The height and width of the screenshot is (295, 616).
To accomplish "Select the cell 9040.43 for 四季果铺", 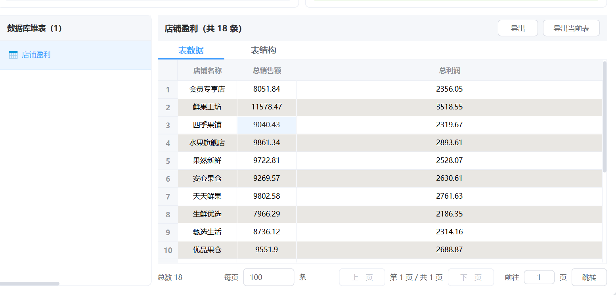I will pos(267,125).
